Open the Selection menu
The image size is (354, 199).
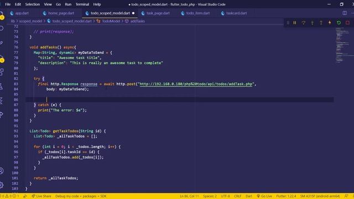click(x=32, y=4)
